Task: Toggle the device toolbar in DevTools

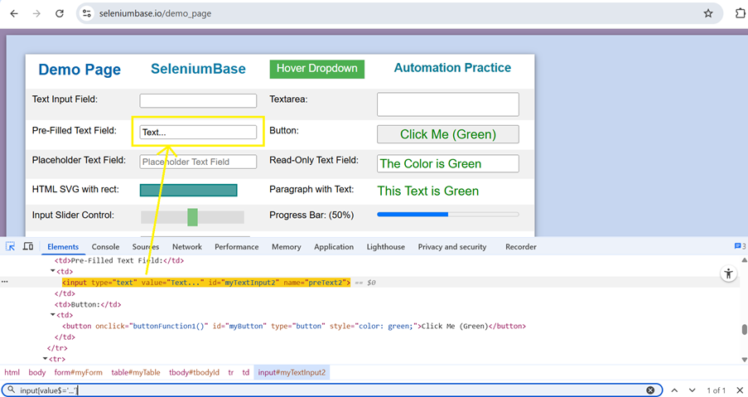Action: [28, 246]
